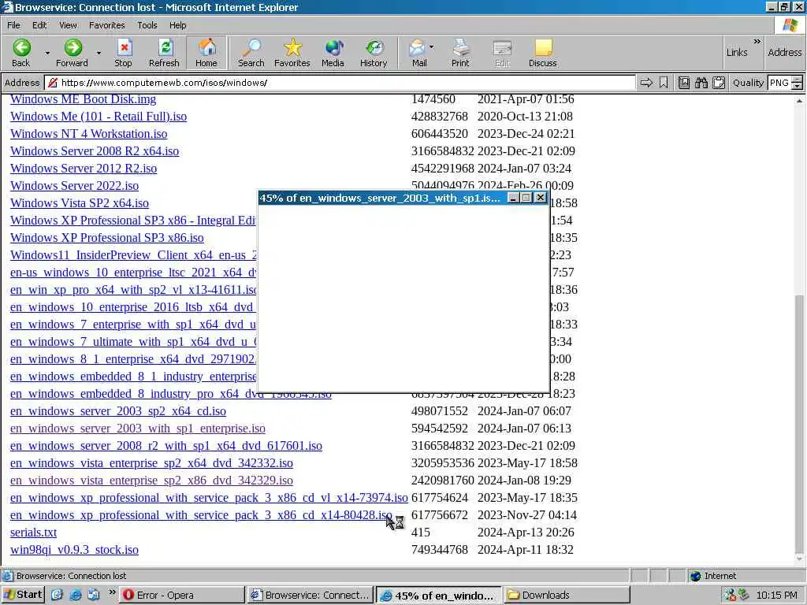
Task: Click the 10:15 PM taskbar clock
Action: [776, 596]
